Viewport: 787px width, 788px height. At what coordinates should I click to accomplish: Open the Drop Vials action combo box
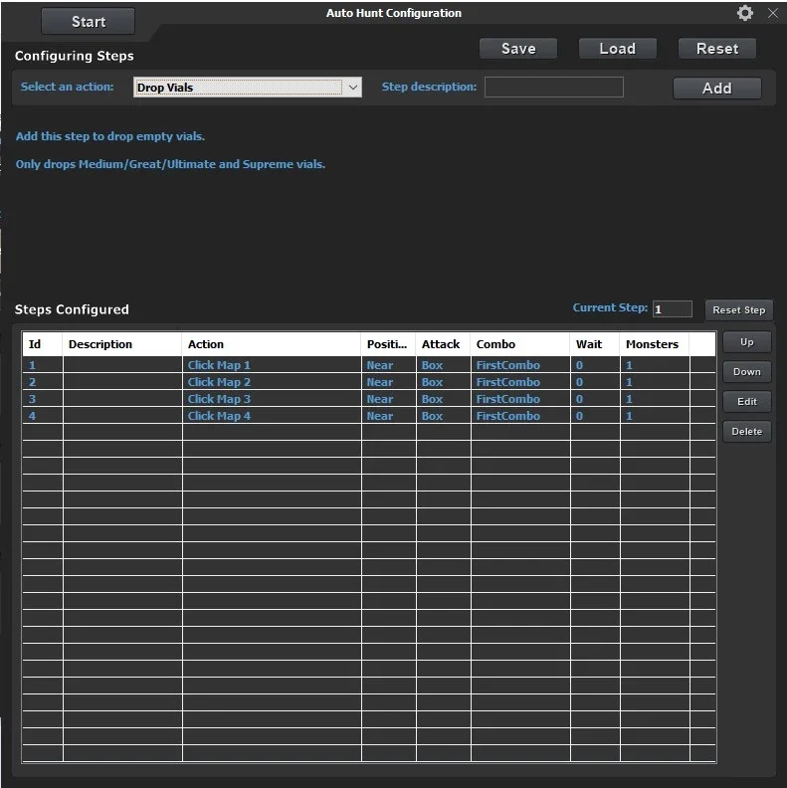click(248, 87)
